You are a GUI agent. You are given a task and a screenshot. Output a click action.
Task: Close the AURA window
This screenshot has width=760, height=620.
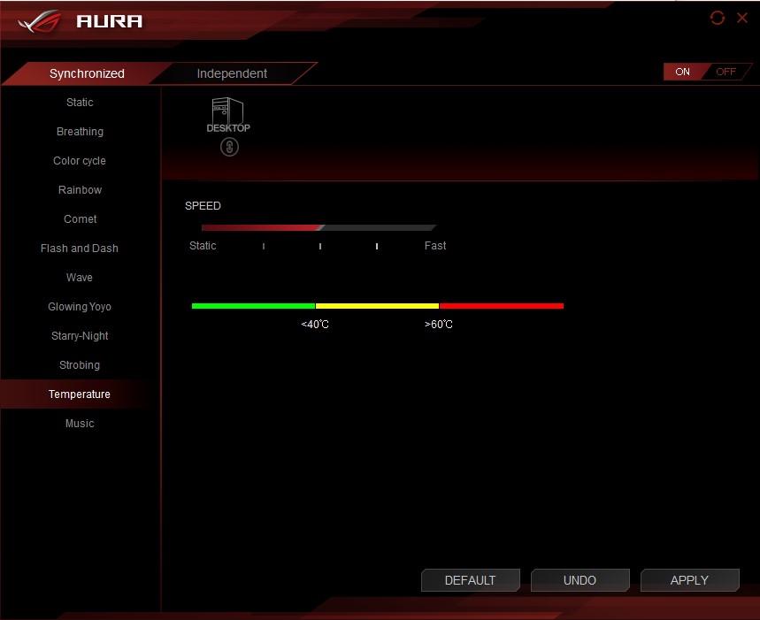tap(742, 18)
